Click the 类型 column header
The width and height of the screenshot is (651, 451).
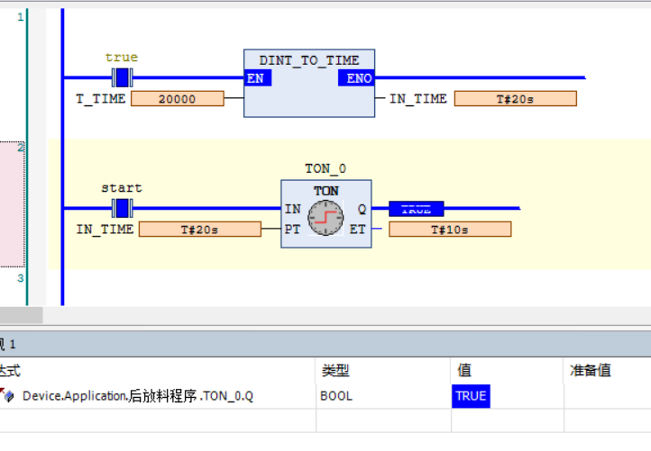335,370
